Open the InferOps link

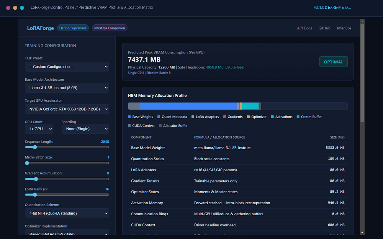point(344,28)
